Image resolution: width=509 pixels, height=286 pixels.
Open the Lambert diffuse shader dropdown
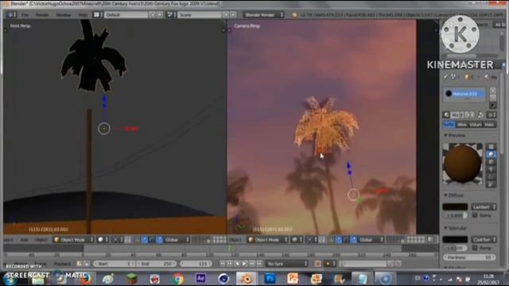[x=484, y=207]
